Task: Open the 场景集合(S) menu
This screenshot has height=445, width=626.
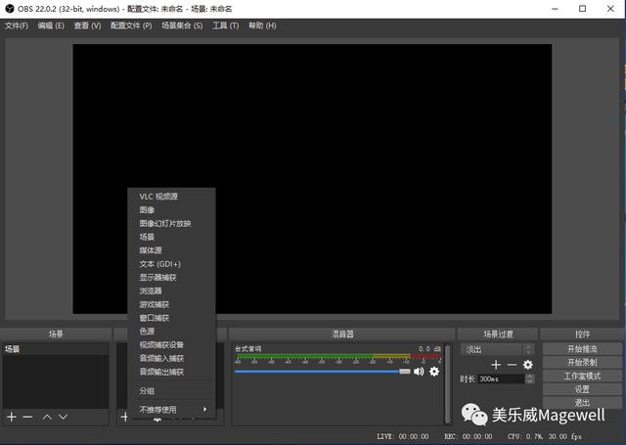Action: (x=182, y=25)
